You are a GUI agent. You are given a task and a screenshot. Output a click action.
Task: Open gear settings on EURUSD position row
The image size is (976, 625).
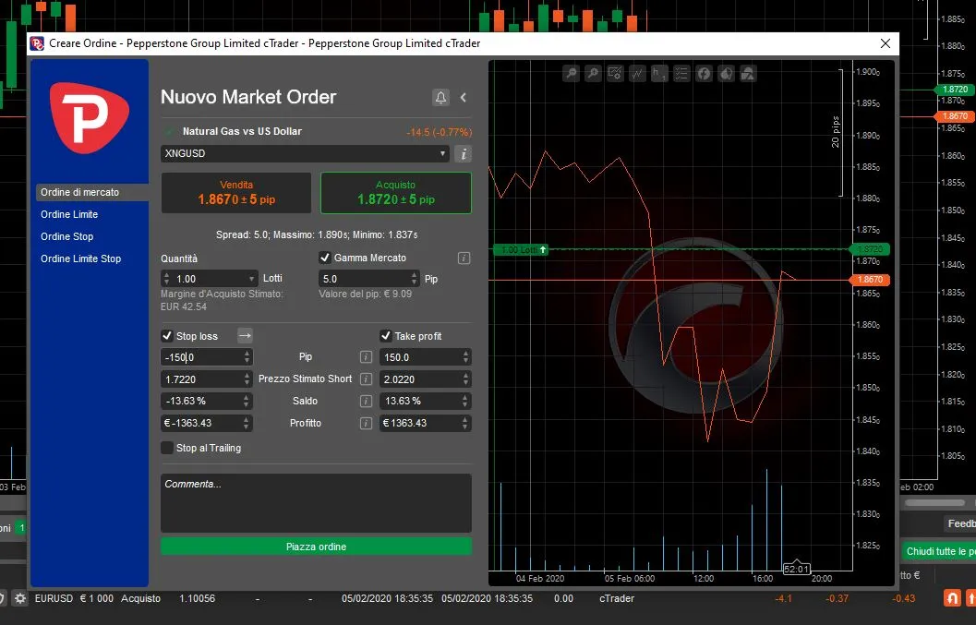[20, 598]
